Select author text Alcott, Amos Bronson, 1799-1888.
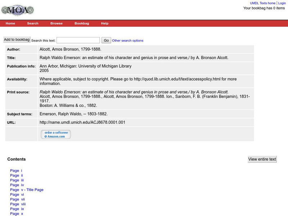Viewport: 288px width, 216px height. [x=70, y=49]
